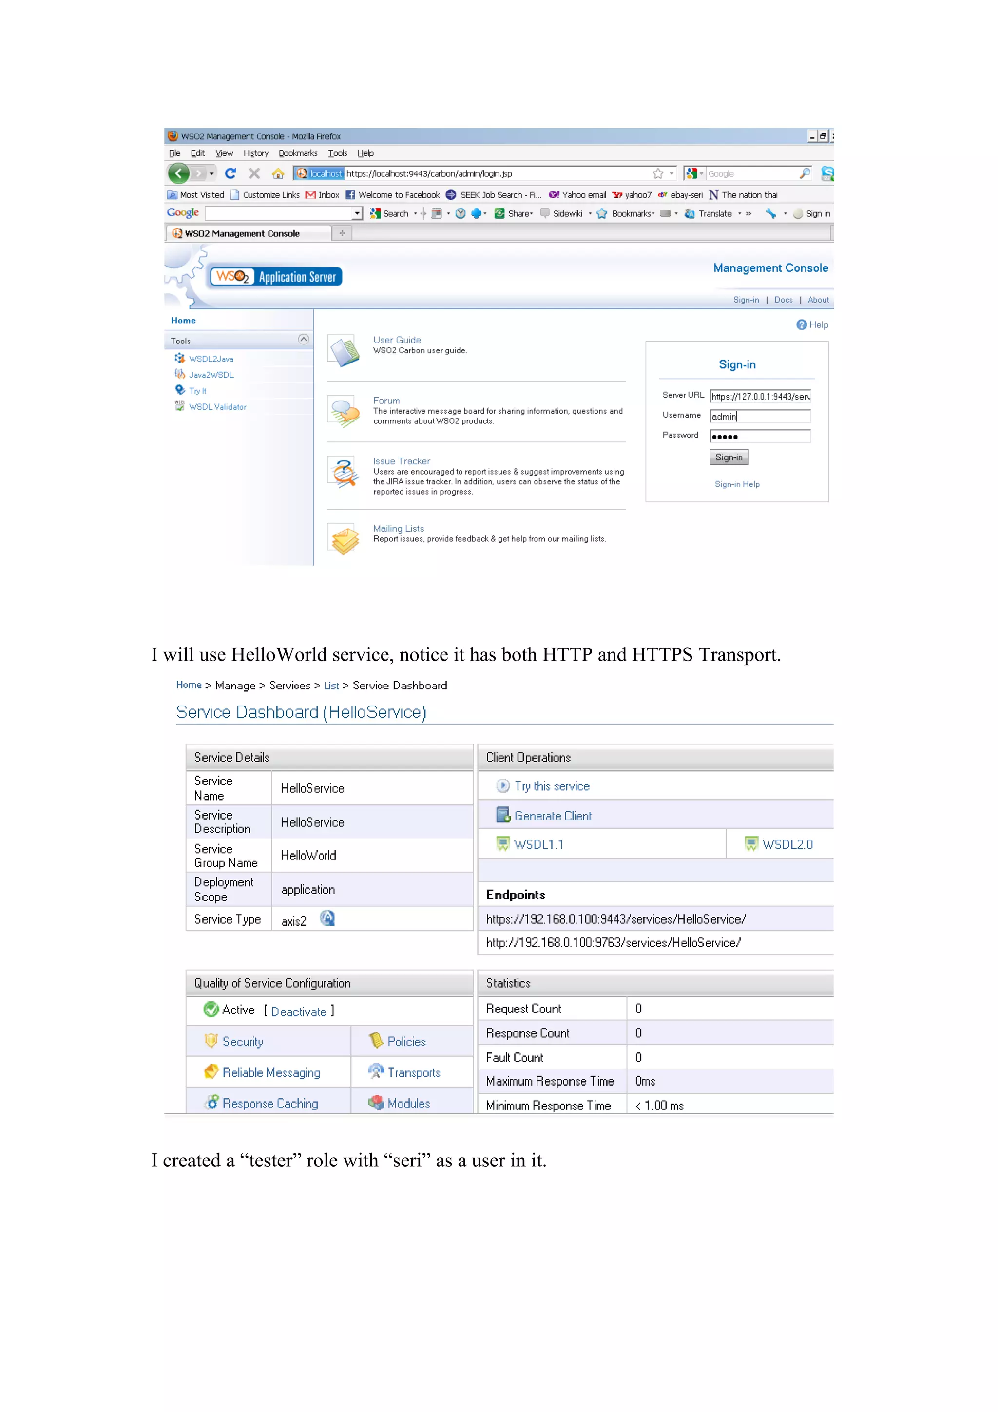
Task: Click the Try this service play icon
Action: 503,785
